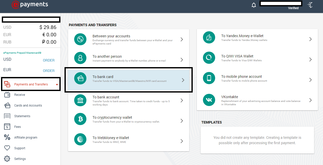The width and height of the screenshot is (323, 165).
Task: Expand To another person chevron
Action: 182,60
